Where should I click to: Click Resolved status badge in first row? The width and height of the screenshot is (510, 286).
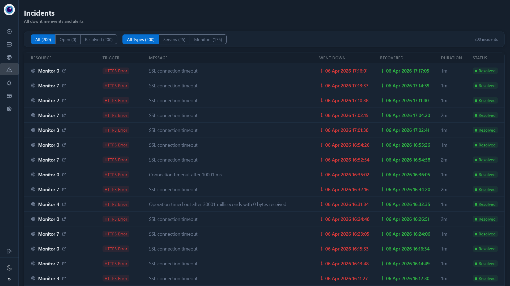pos(485,71)
